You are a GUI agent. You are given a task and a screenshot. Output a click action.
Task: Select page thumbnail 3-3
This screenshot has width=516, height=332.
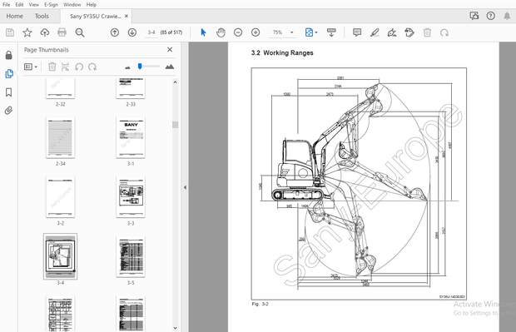pos(131,197)
